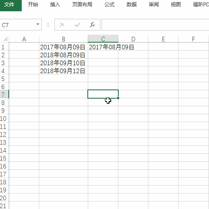Click the formula bar expand dots handle
Screen dimensions: 209x209
[x=48, y=25]
